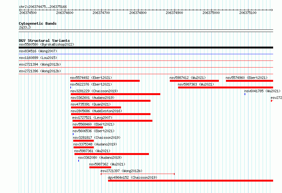Select the red bar under nsv5987412
This screenshot has width=282, height=193.
click(194, 81)
